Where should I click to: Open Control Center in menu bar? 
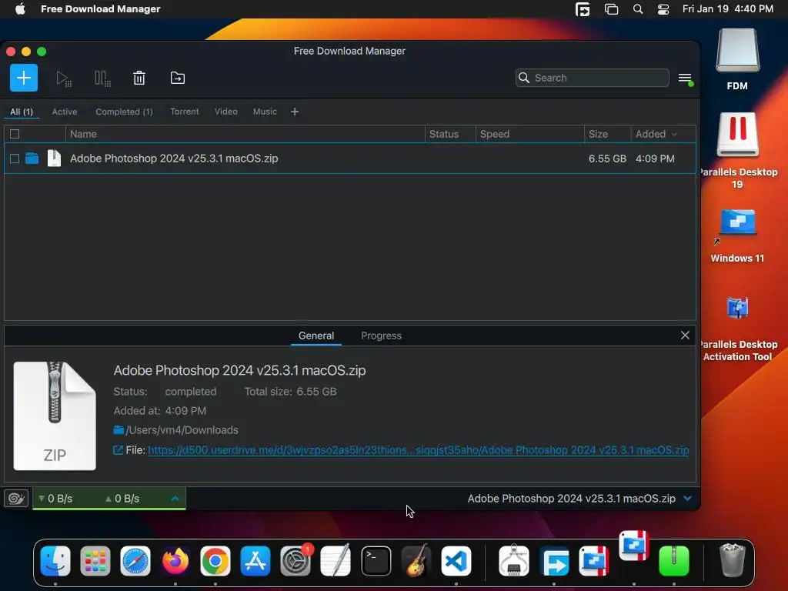click(663, 9)
